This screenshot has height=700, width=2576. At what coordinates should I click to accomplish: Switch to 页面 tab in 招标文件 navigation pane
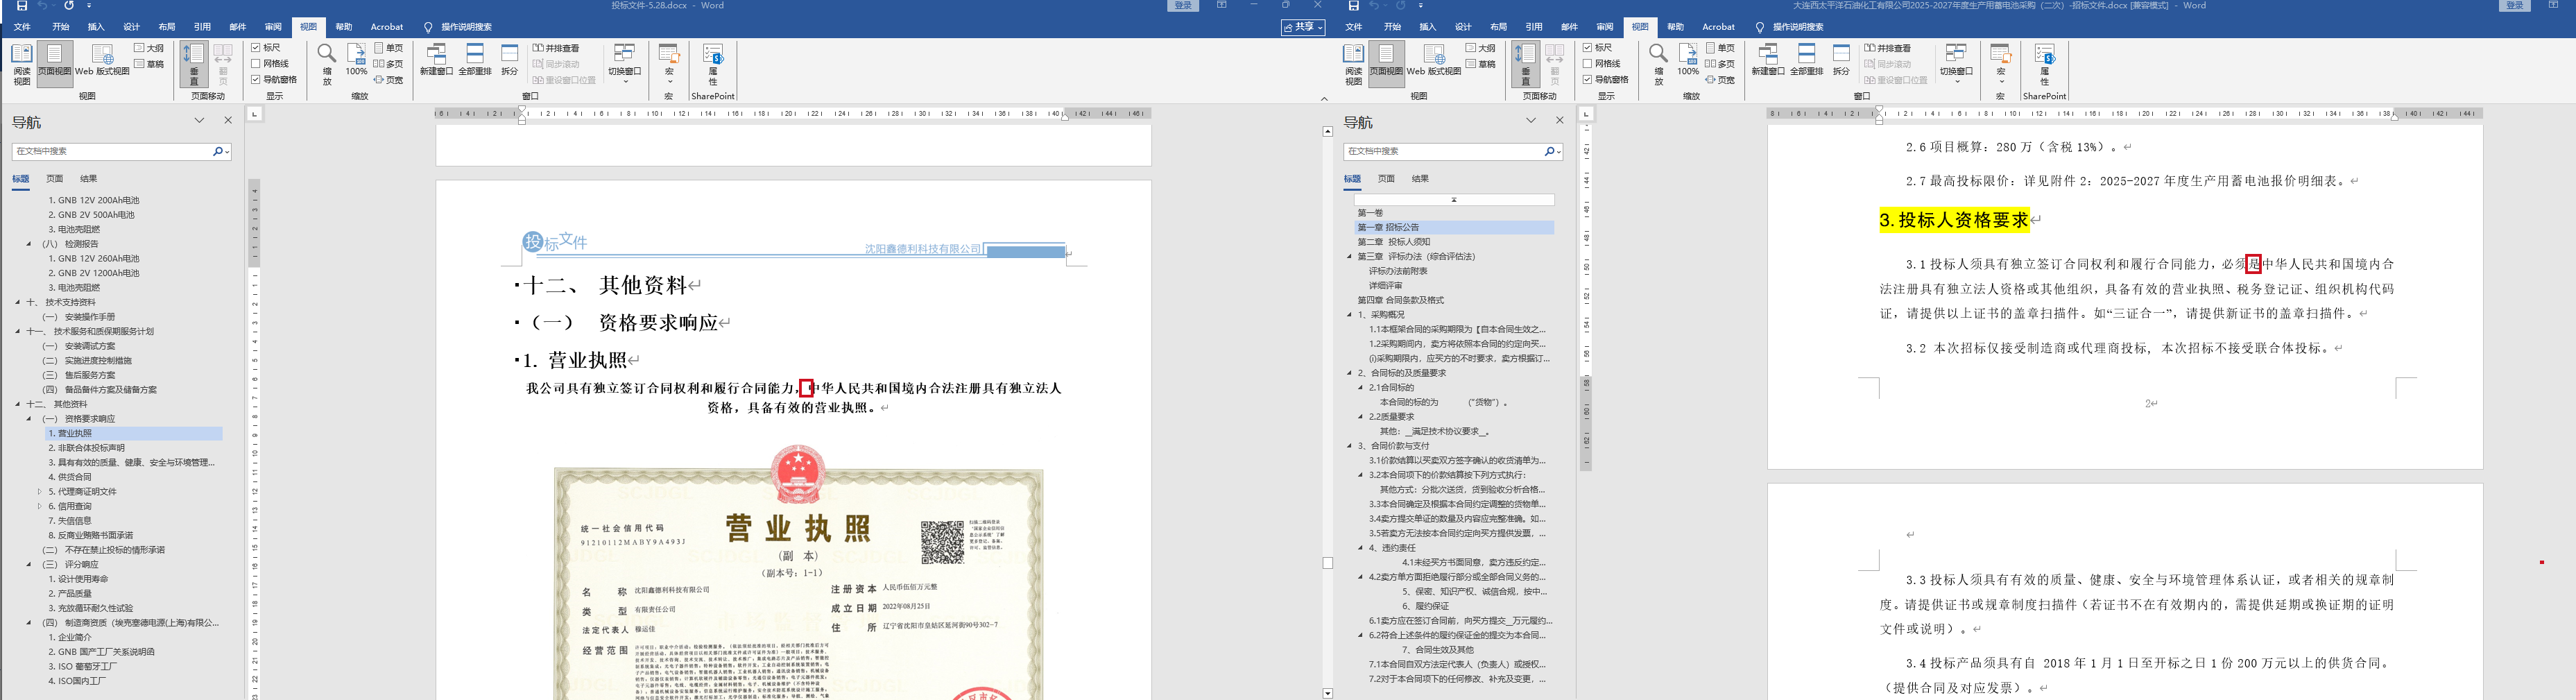[x=1386, y=179]
